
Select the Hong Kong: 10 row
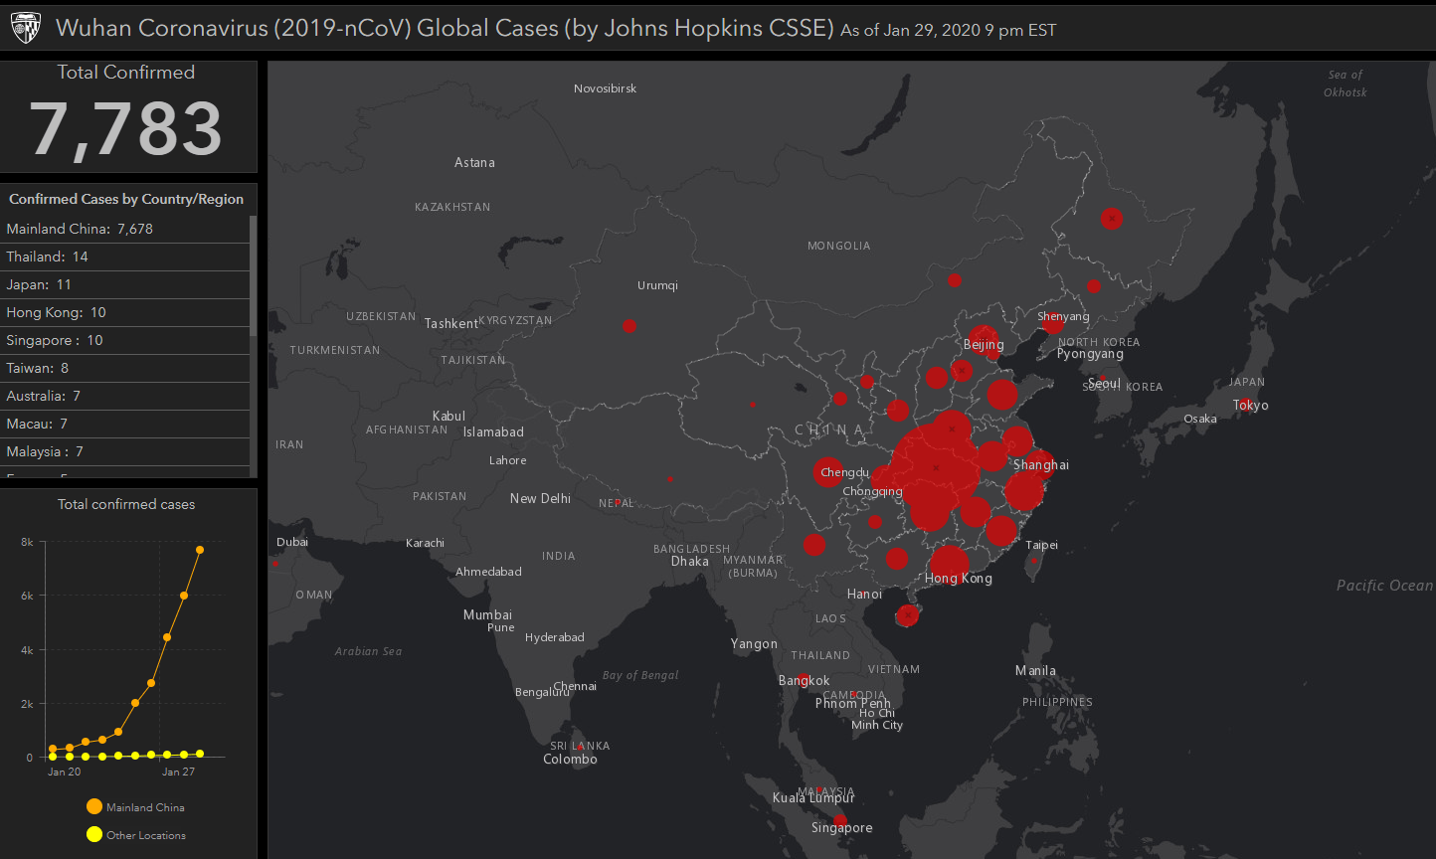124,312
